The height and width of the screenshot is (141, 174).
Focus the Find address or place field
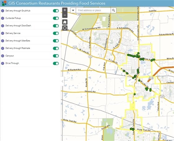tap(93, 10)
